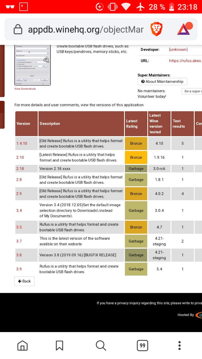
Task: Open the BAT rewards triangle icon
Action: click(x=185, y=29)
